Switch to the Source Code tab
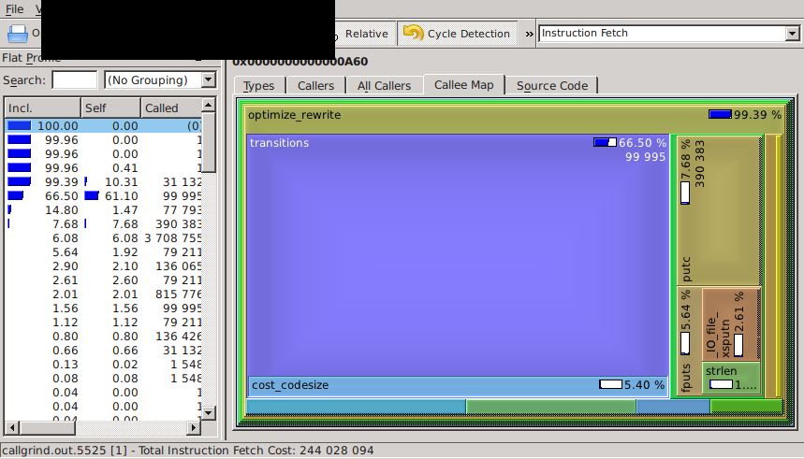 coord(552,86)
